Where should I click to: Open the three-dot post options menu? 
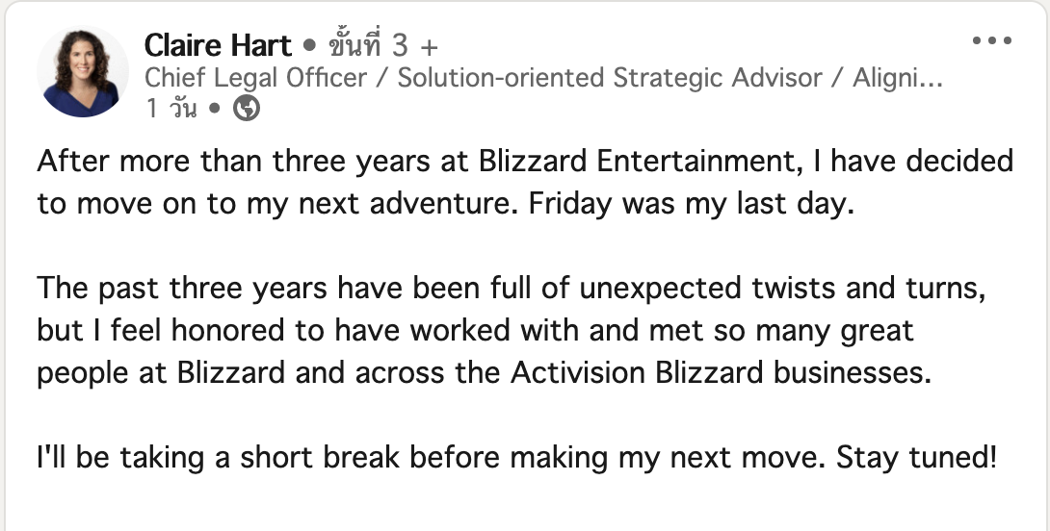992,40
